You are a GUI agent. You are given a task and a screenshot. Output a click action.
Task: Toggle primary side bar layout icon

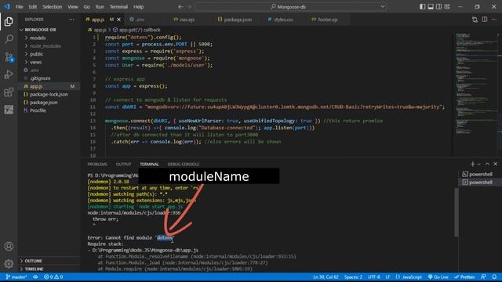click(x=423, y=7)
